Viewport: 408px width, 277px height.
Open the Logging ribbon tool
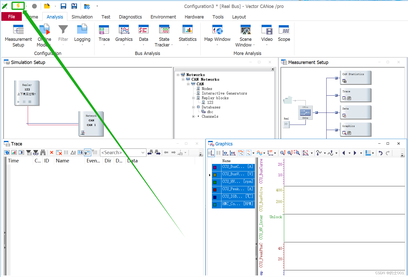(82, 35)
